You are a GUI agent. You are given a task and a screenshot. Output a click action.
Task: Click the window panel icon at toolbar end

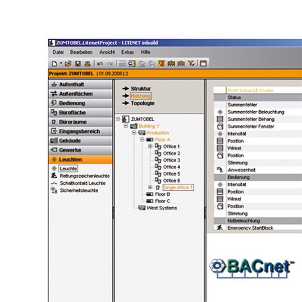click(203, 63)
